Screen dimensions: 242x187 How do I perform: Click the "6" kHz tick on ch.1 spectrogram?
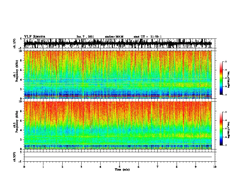(x=21, y=70)
